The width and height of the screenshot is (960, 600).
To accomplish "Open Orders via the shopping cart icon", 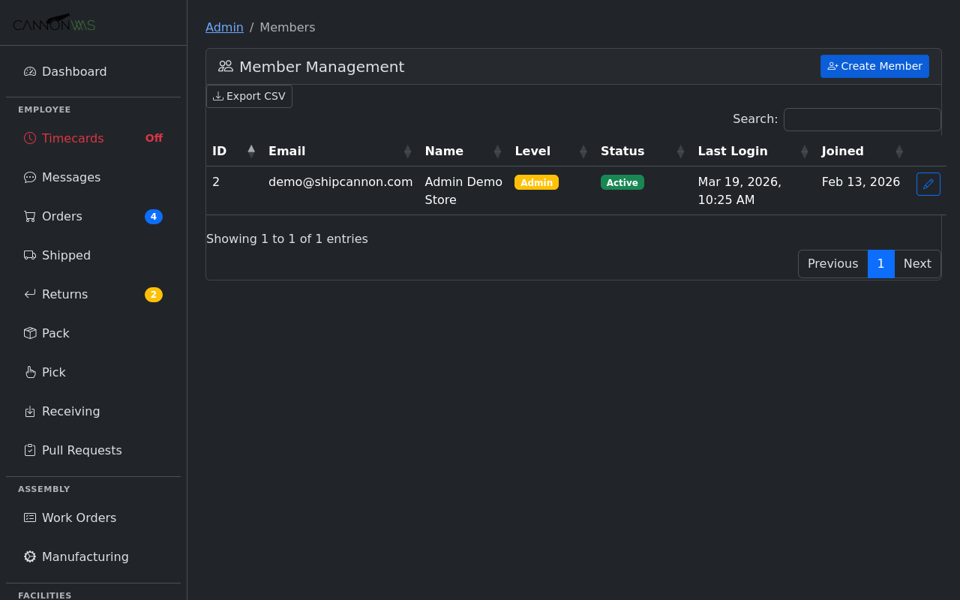I will tap(29, 216).
